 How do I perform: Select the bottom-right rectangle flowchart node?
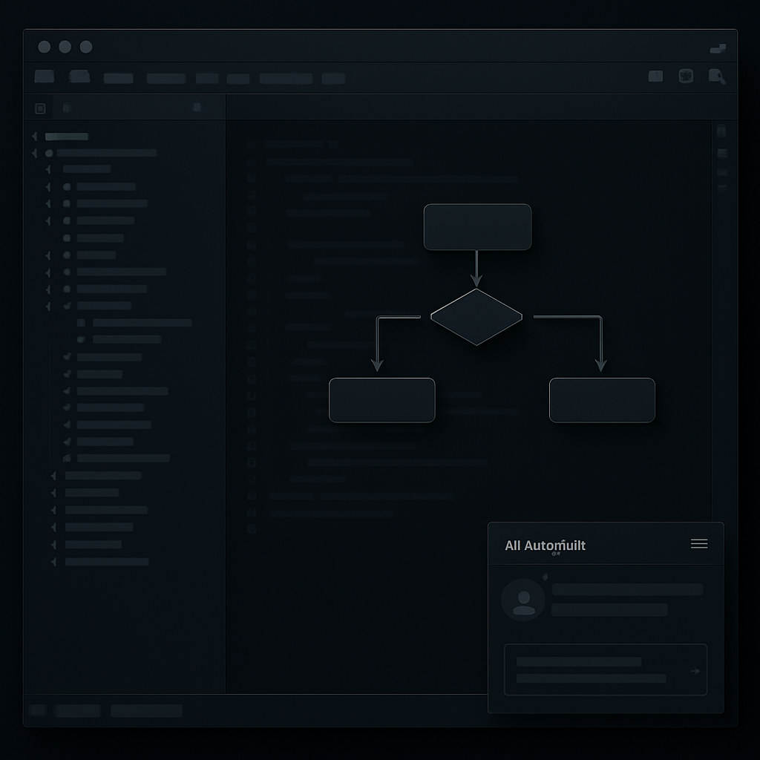pyautogui.click(x=602, y=400)
